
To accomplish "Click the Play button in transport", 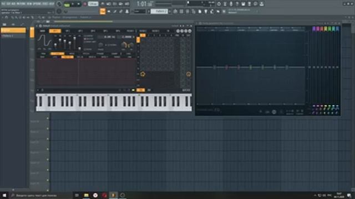I will click(x=73, y=4).
